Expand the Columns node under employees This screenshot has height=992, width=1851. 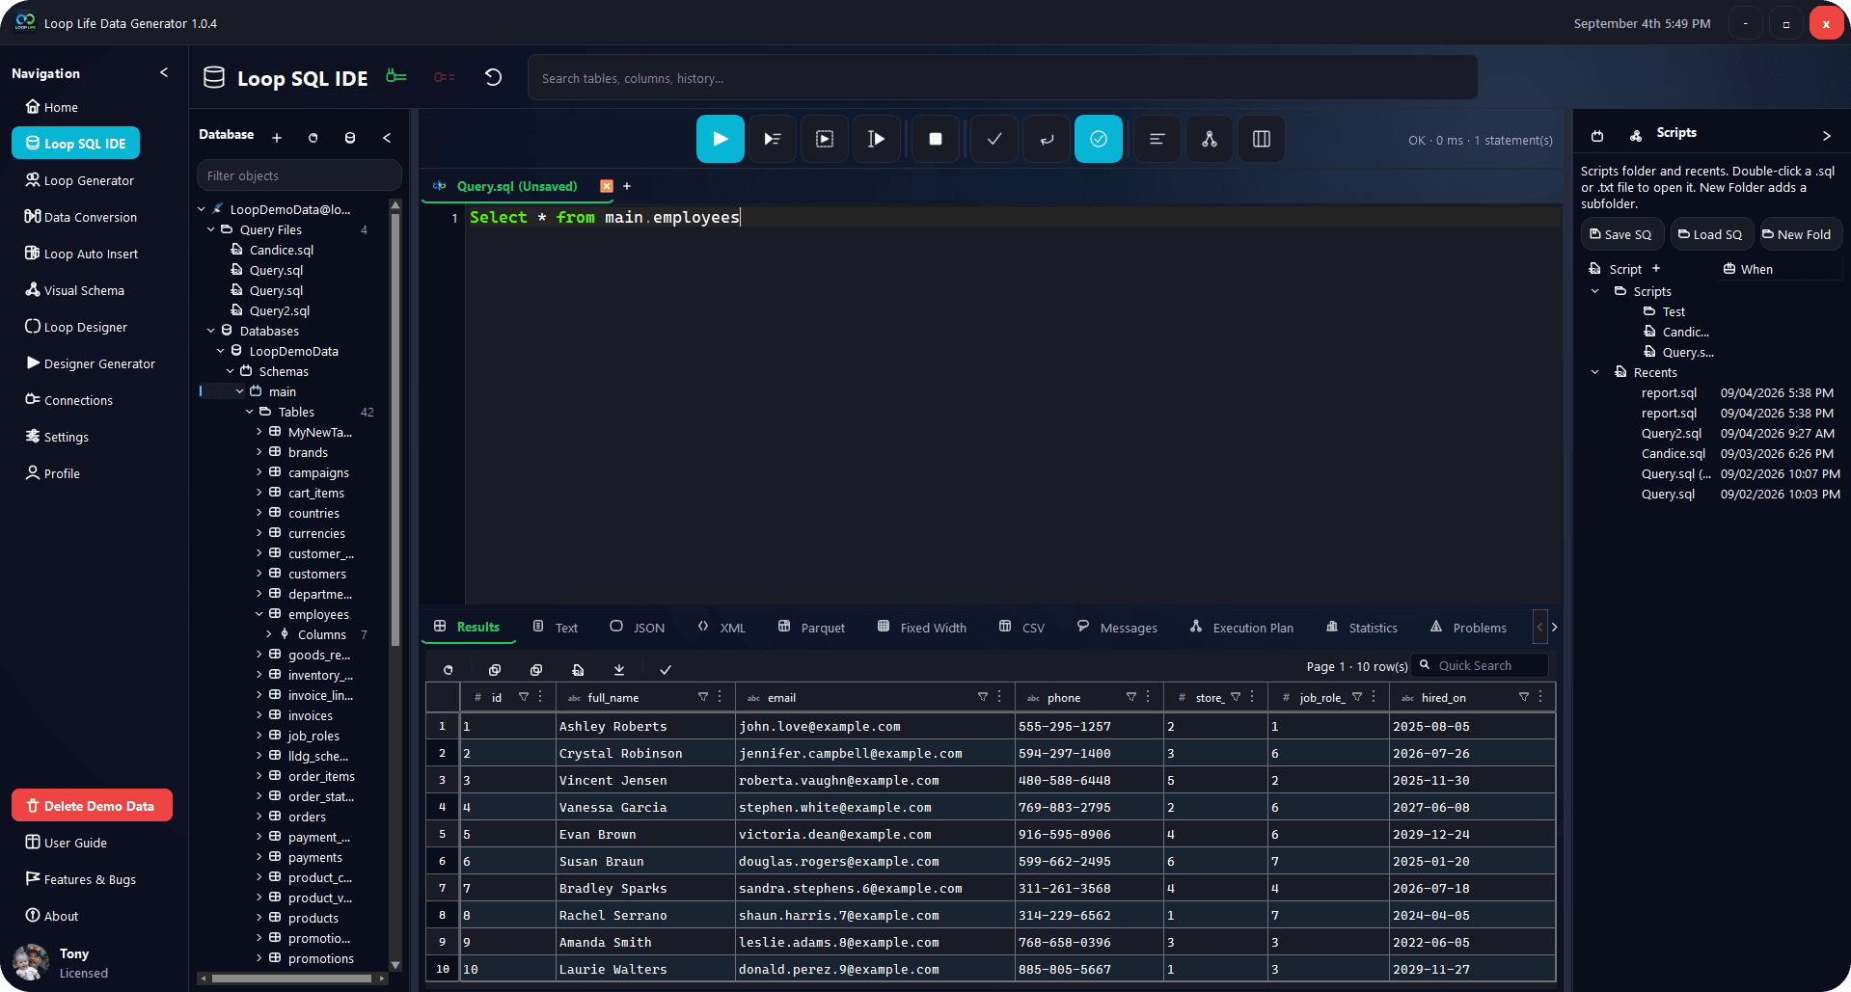269,634
